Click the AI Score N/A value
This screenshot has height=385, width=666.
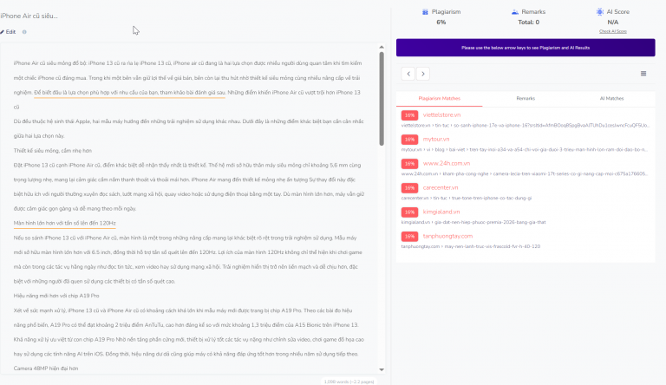[x=612, y=22]
